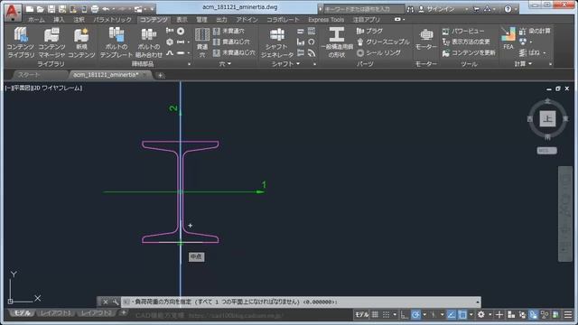
Task: Click the Open file icon in quick access
Action: pos(41,9)
